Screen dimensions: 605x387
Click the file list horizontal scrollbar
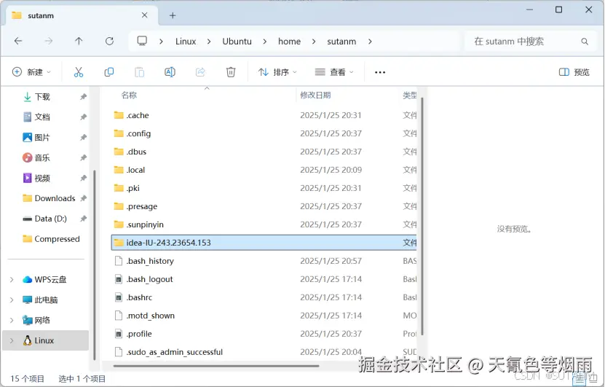tap(216, 365)
